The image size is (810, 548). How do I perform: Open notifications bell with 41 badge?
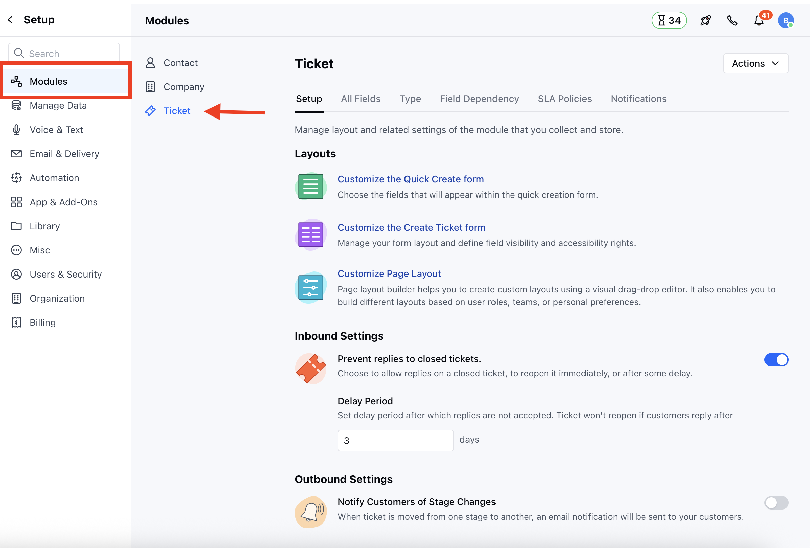pos(759,20)
